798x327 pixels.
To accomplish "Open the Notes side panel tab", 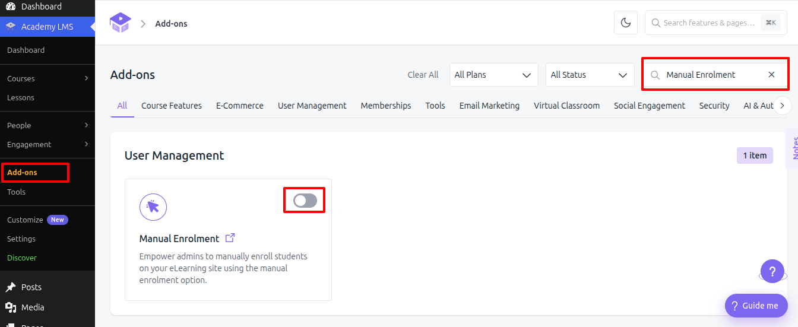I will 792,148.
